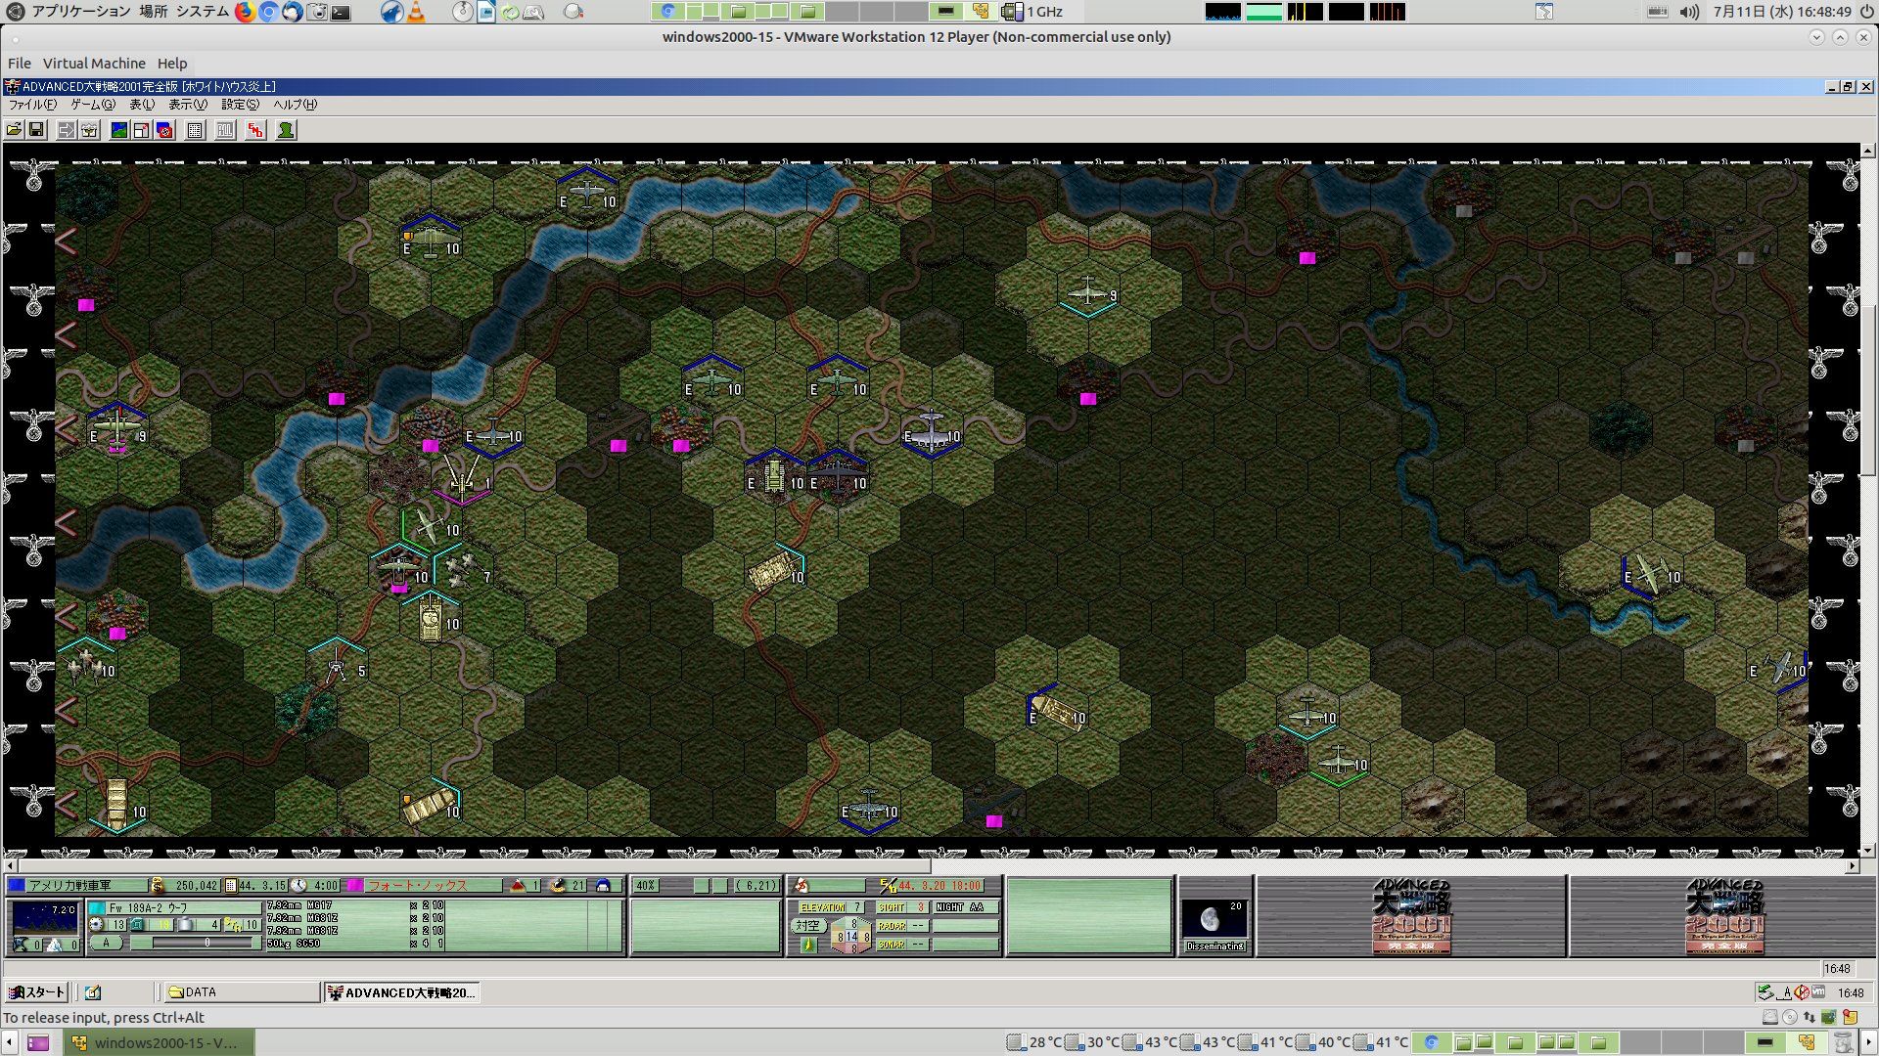Click the open file toolbar icon
Viewport: 1879px width, 1056px height.
pyautogui.click(x=14, y=130)
